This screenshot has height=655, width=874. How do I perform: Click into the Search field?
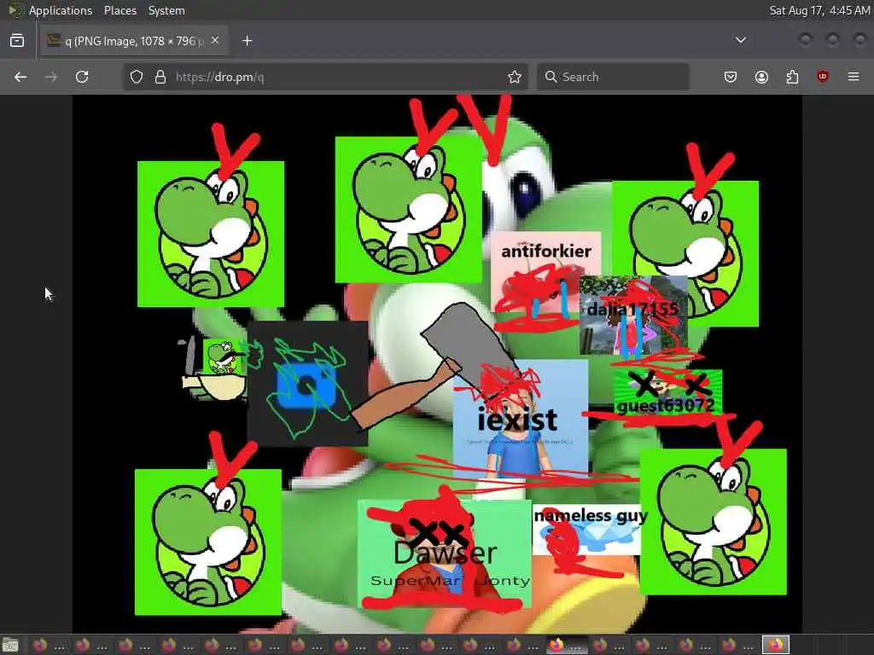tap(613, 77)
